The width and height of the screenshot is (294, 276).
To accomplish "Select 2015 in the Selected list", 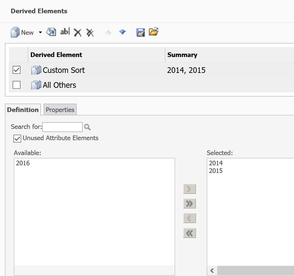I will 216,171.
